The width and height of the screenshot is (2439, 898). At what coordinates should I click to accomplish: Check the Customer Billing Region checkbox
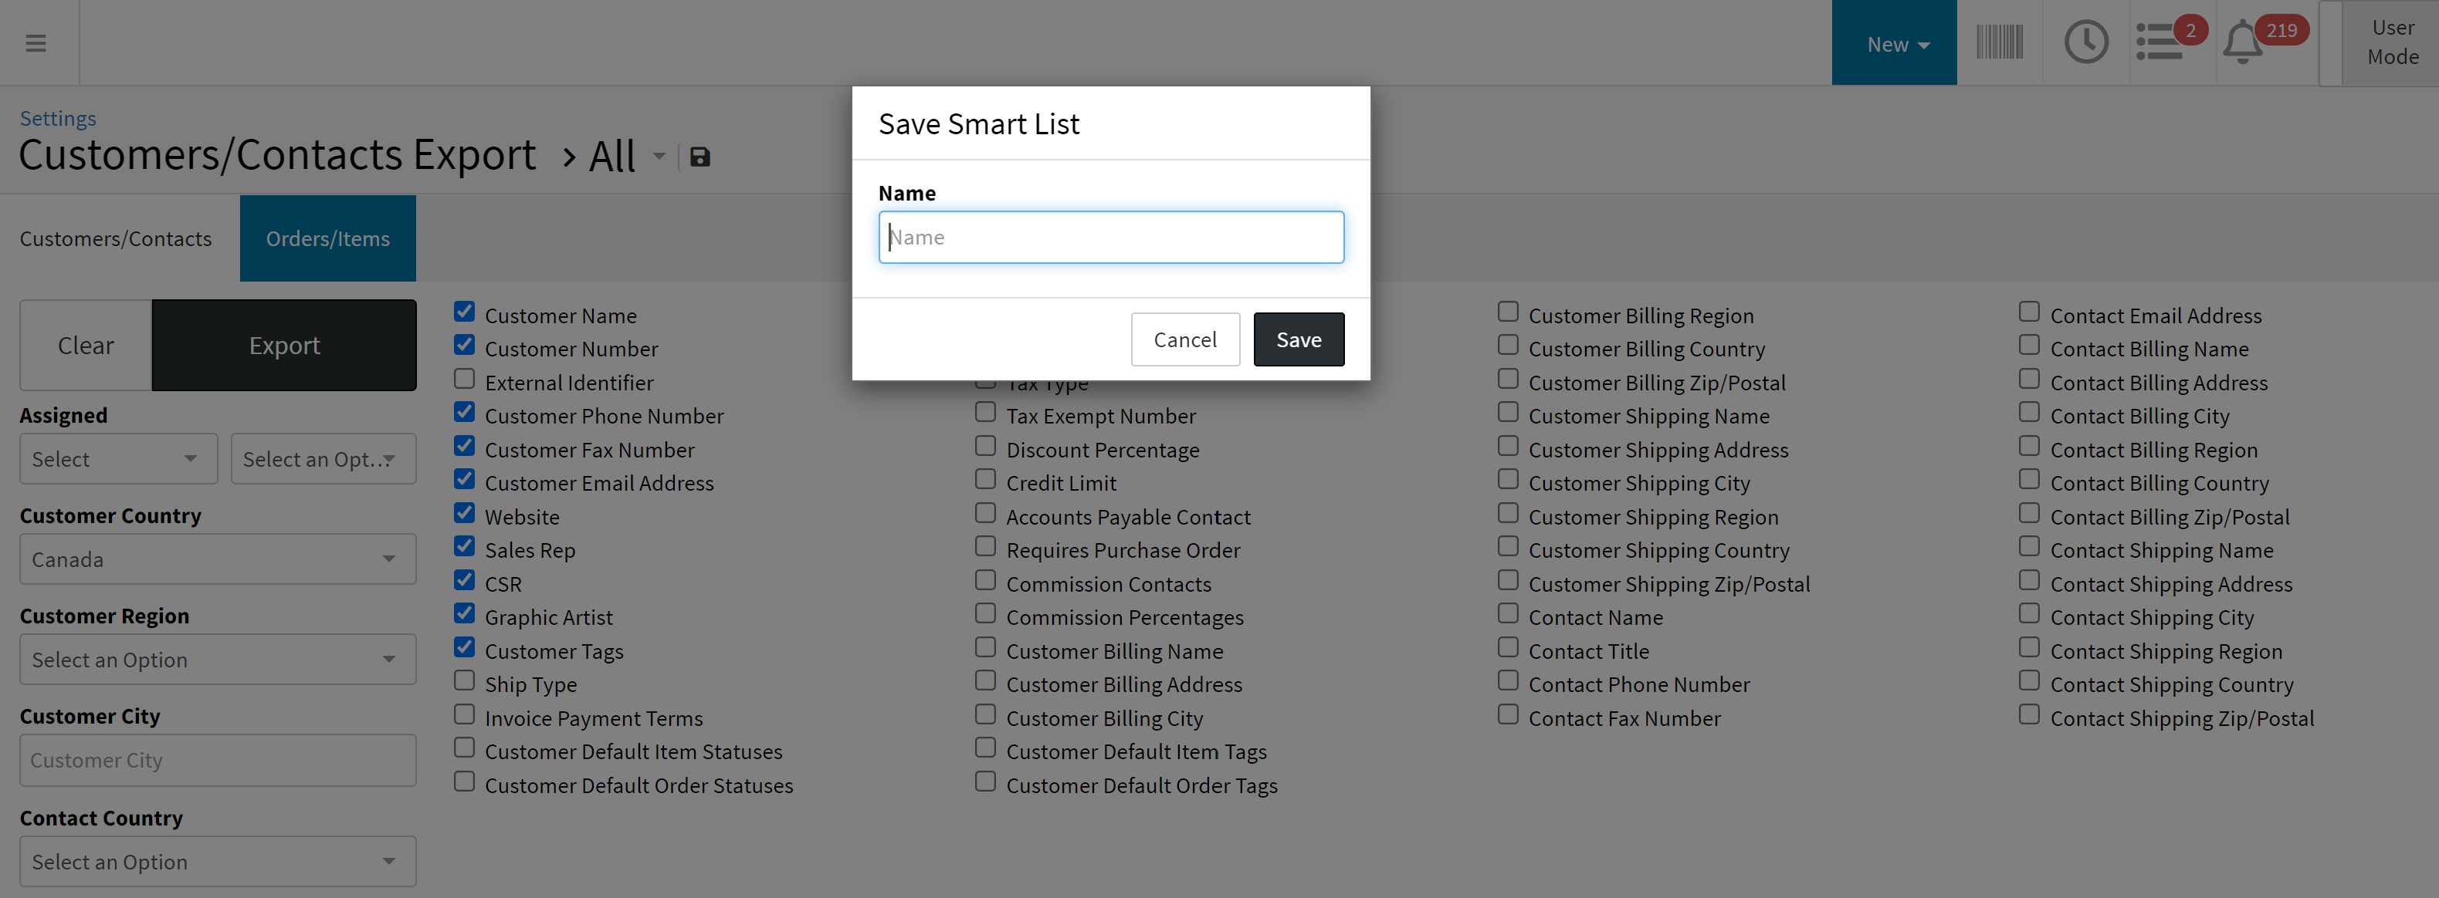click(1507, 312)
